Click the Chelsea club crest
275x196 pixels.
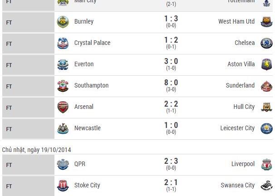pos(266,43)
